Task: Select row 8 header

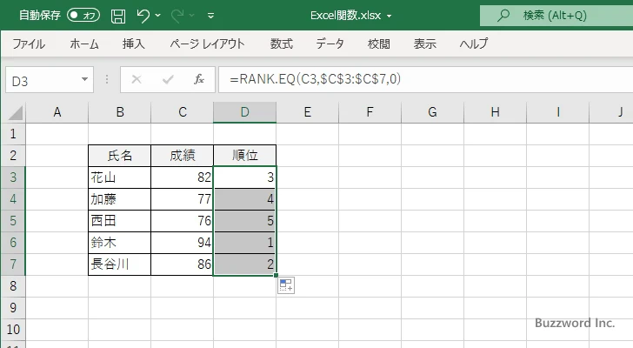Action: [x=13, y=286]
